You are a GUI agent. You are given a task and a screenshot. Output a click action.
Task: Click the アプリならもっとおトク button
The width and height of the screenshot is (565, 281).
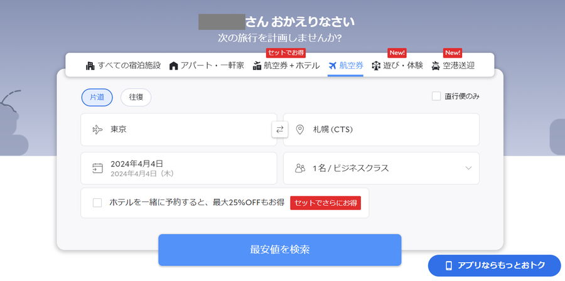tap(495, 265)
